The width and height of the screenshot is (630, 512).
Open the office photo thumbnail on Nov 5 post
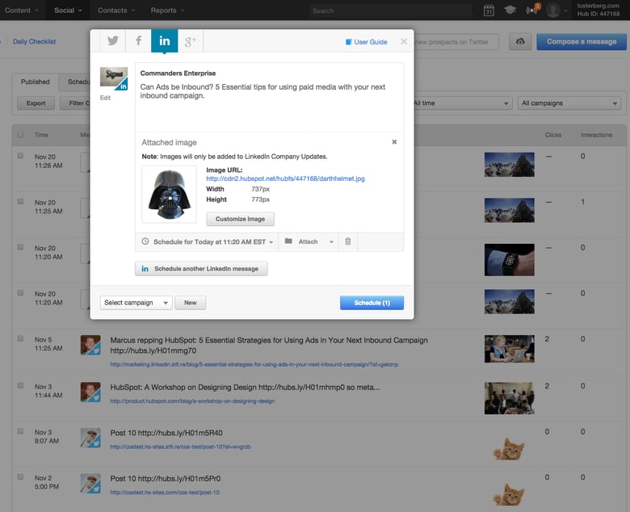point(509,349)
